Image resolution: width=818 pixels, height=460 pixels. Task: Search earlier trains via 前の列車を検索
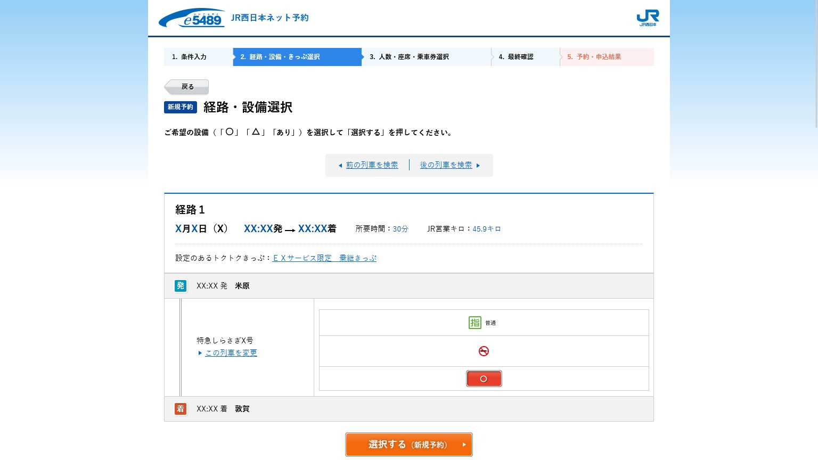click(x=372, y=165)
